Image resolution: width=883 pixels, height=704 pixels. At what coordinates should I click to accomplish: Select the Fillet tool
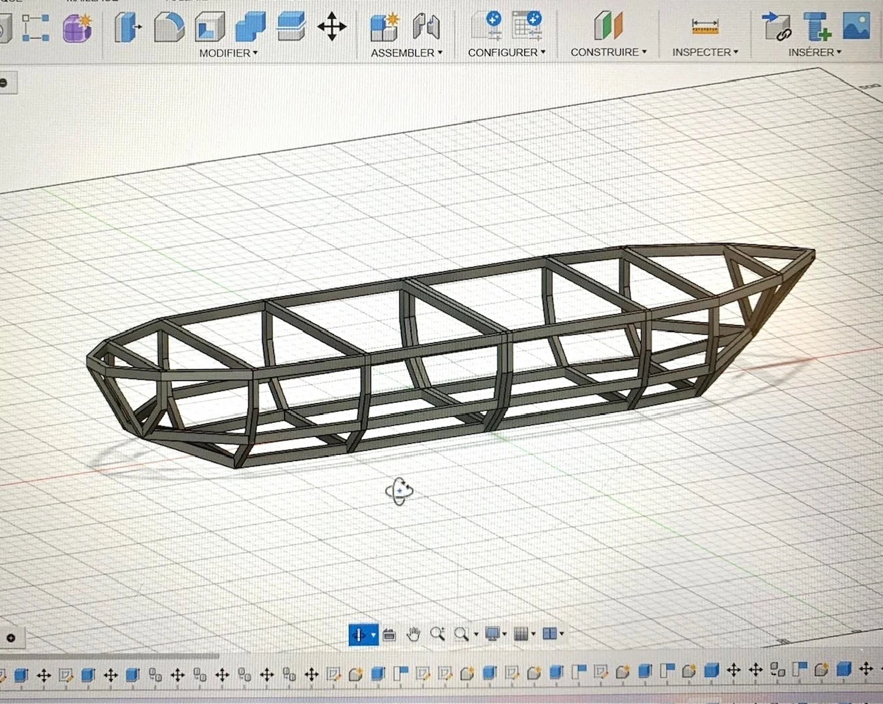pos(169,28)
